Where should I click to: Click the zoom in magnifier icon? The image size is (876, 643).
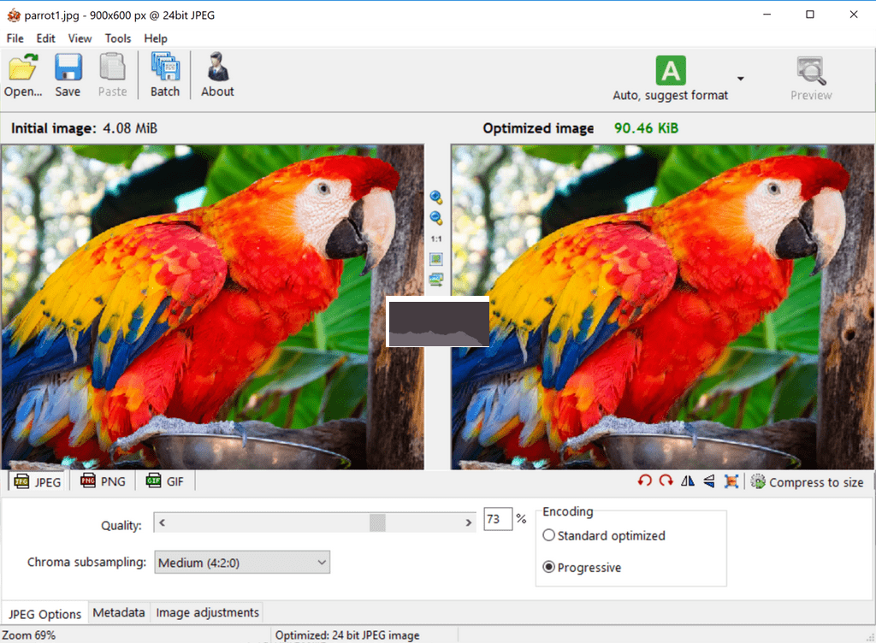click(436, 198)
